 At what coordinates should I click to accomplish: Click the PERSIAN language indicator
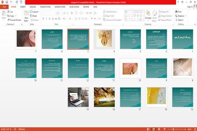coord(22,129)
